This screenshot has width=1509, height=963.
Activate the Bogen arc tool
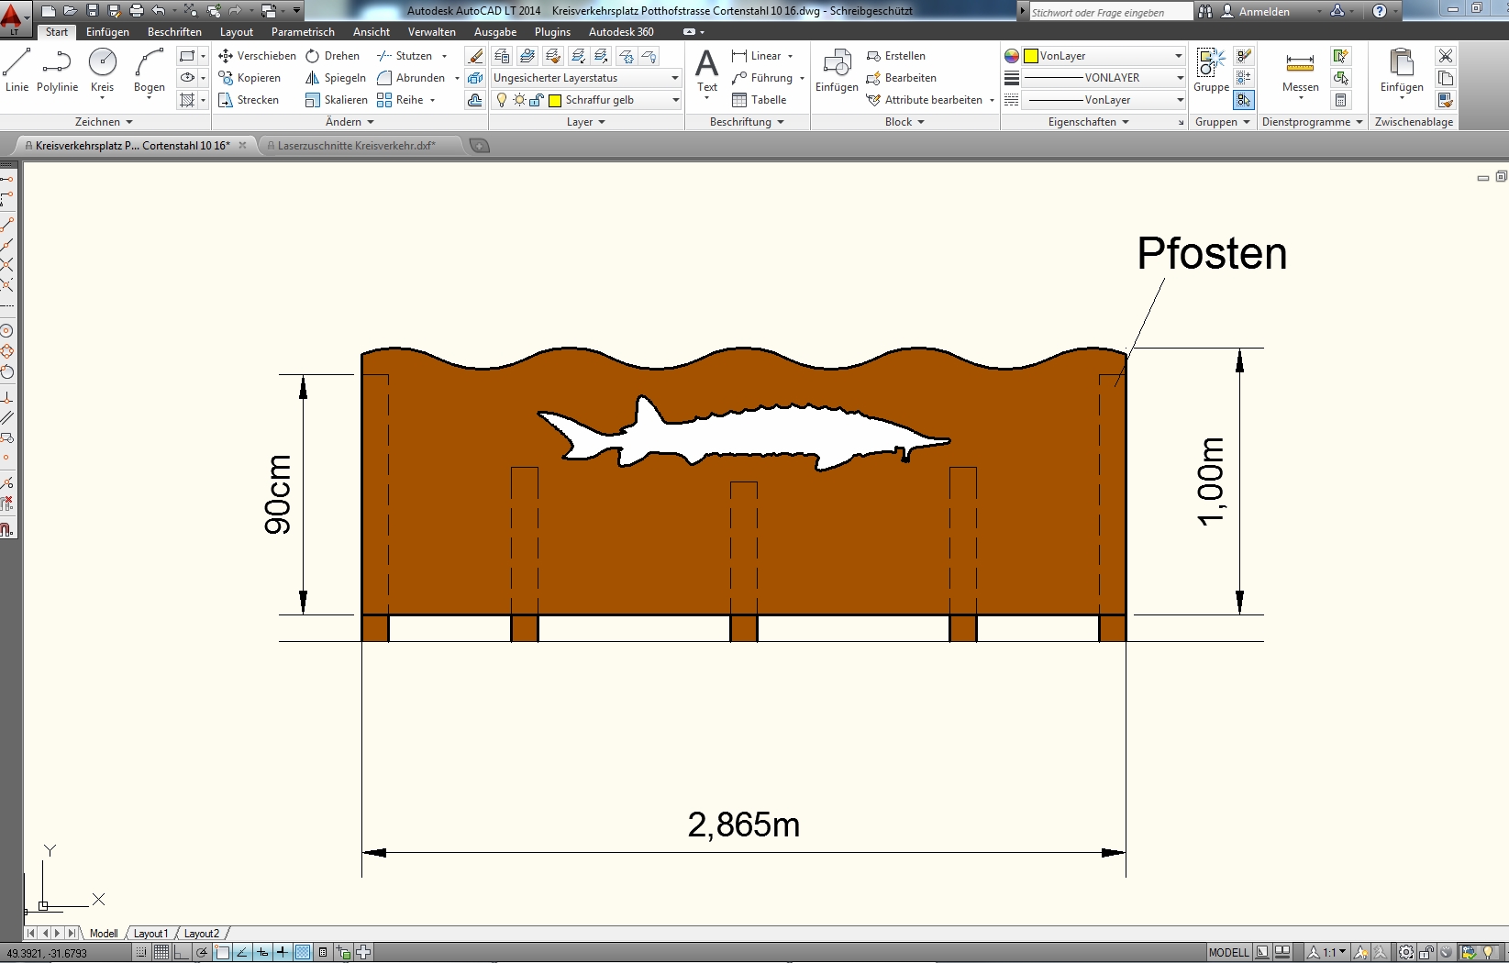point(149,71)
